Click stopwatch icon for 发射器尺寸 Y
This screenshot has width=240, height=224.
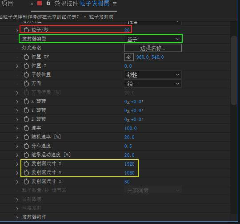[26, 173]
